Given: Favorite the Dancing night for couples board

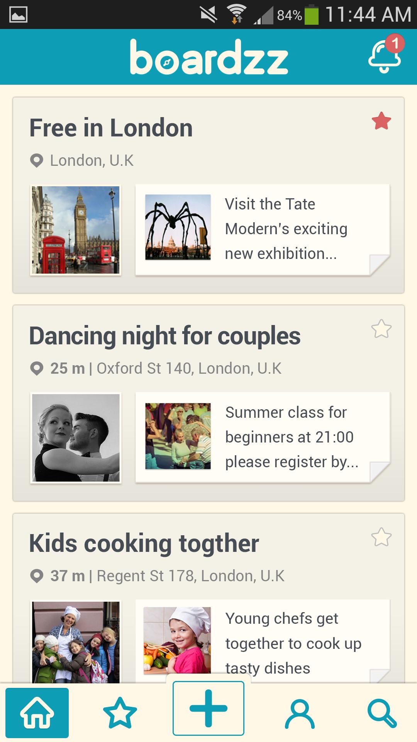Looking at the screenshot, I should click(x=381, y=329).
